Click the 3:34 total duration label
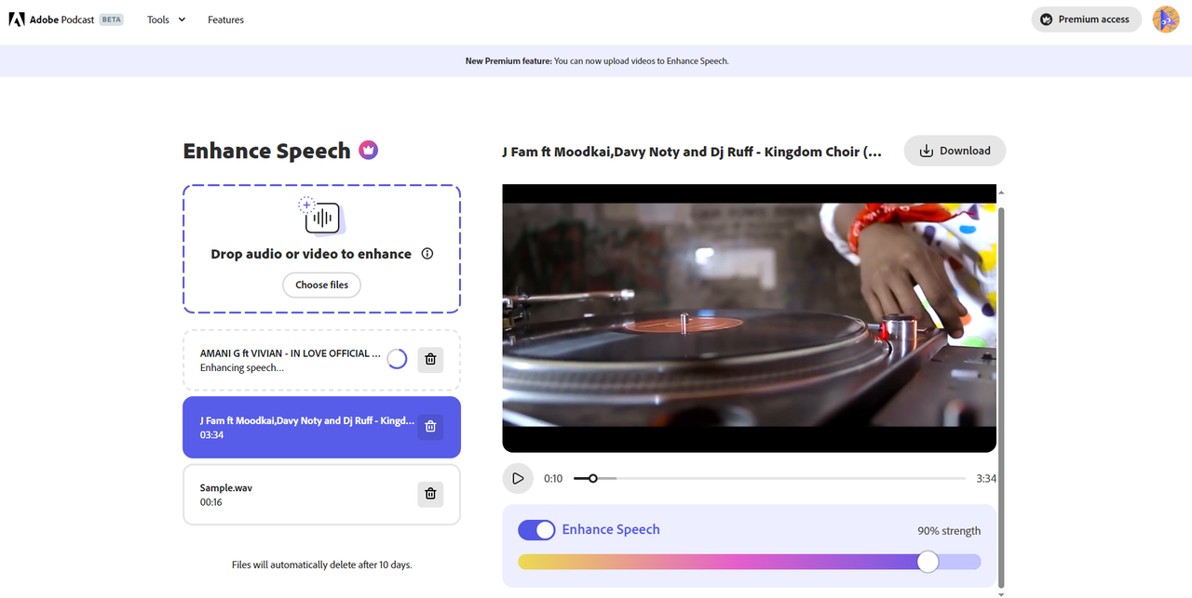 point(986,479)
